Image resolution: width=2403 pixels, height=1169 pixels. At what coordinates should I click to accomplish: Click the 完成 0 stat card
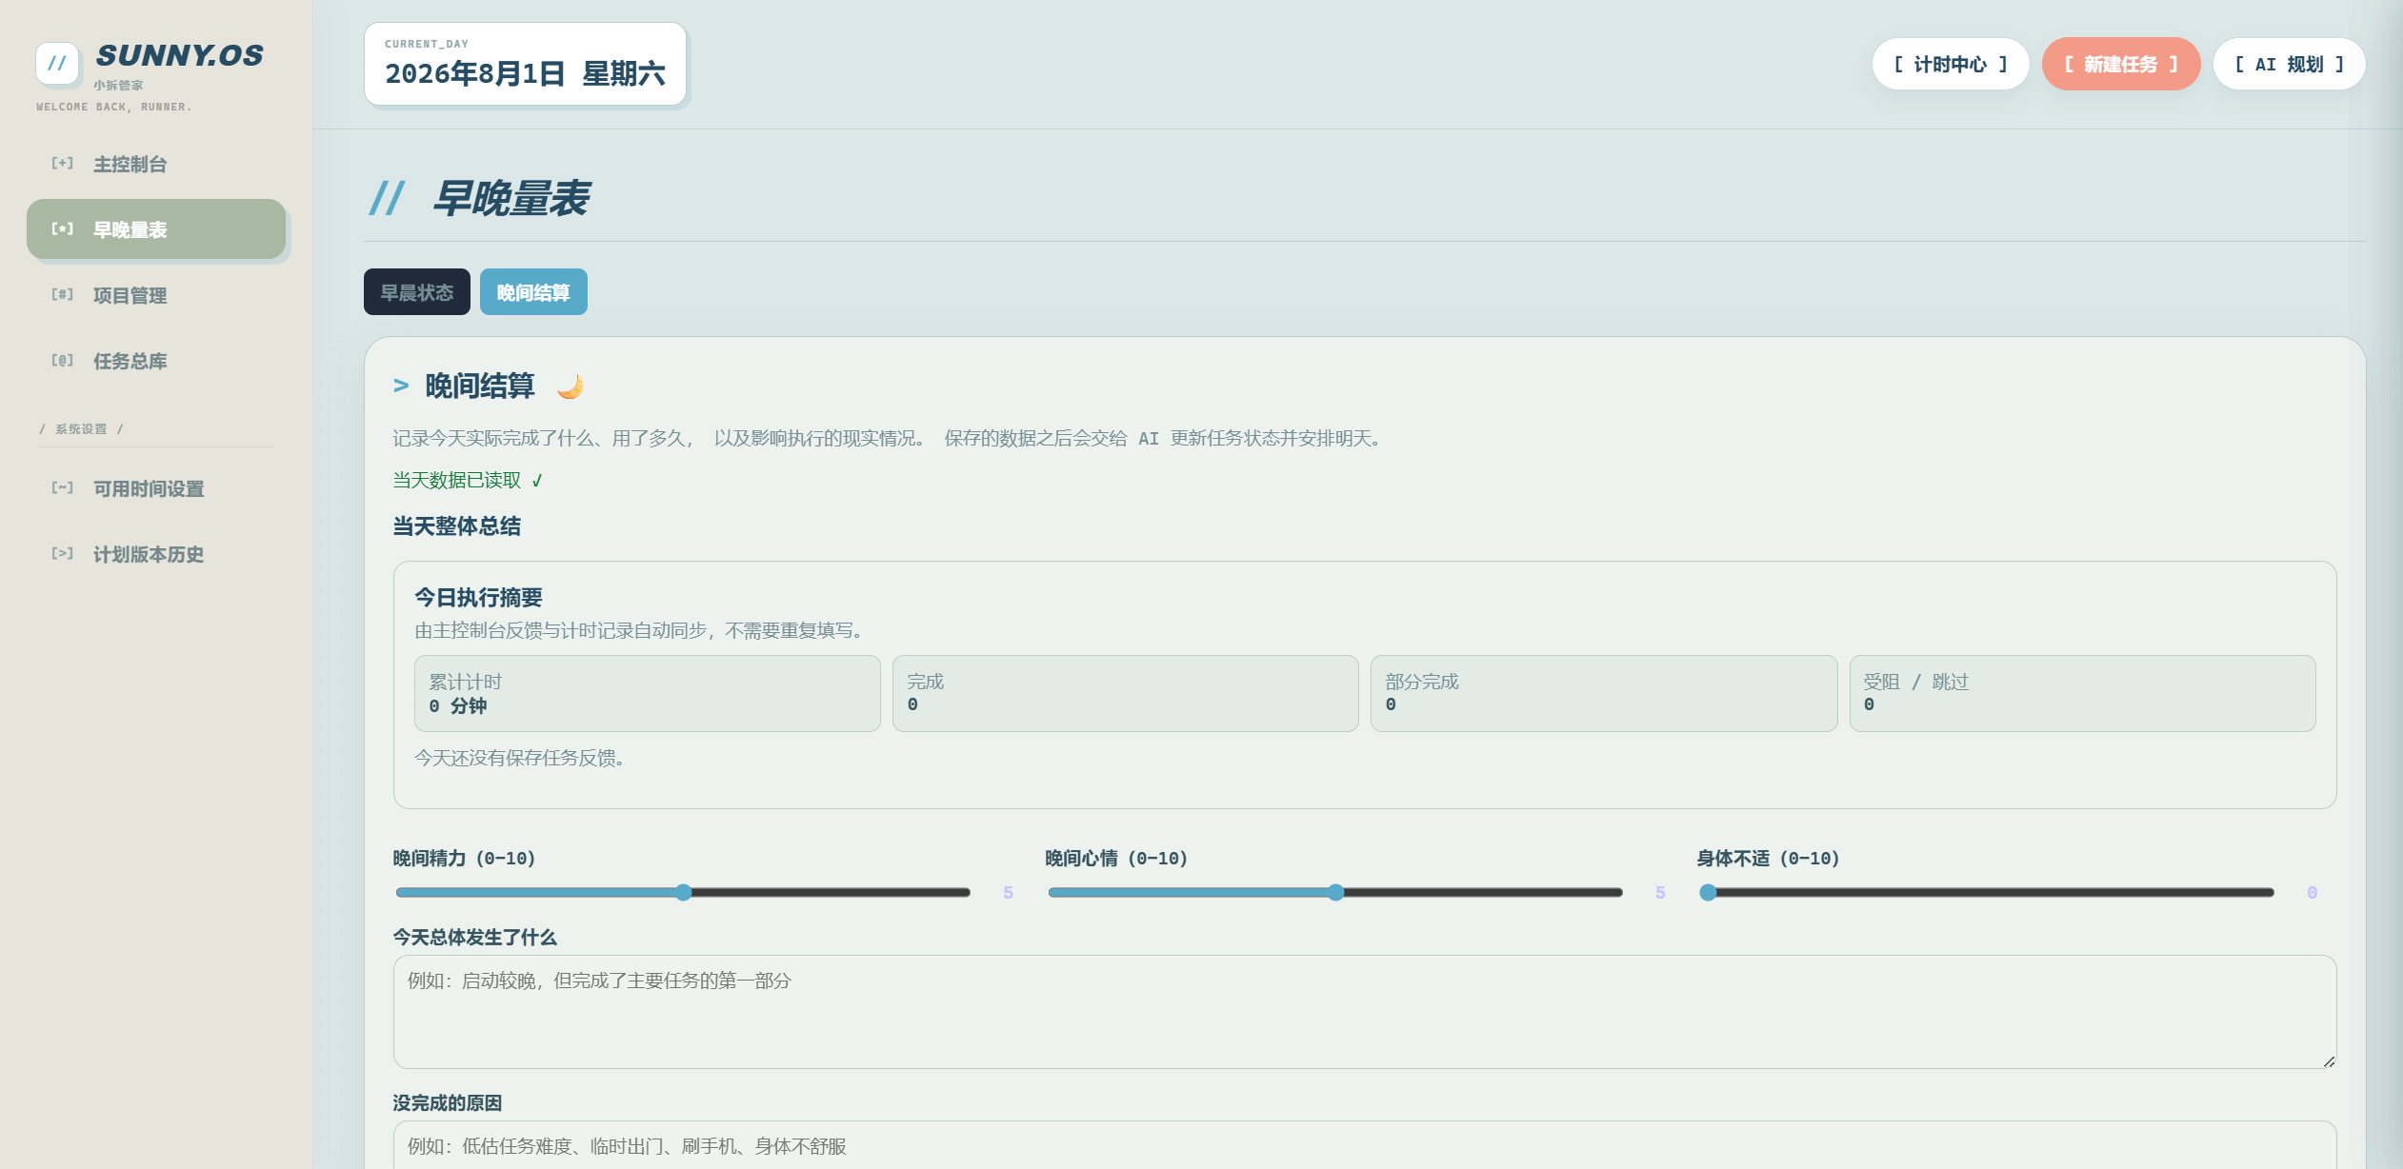[1126, 693]
